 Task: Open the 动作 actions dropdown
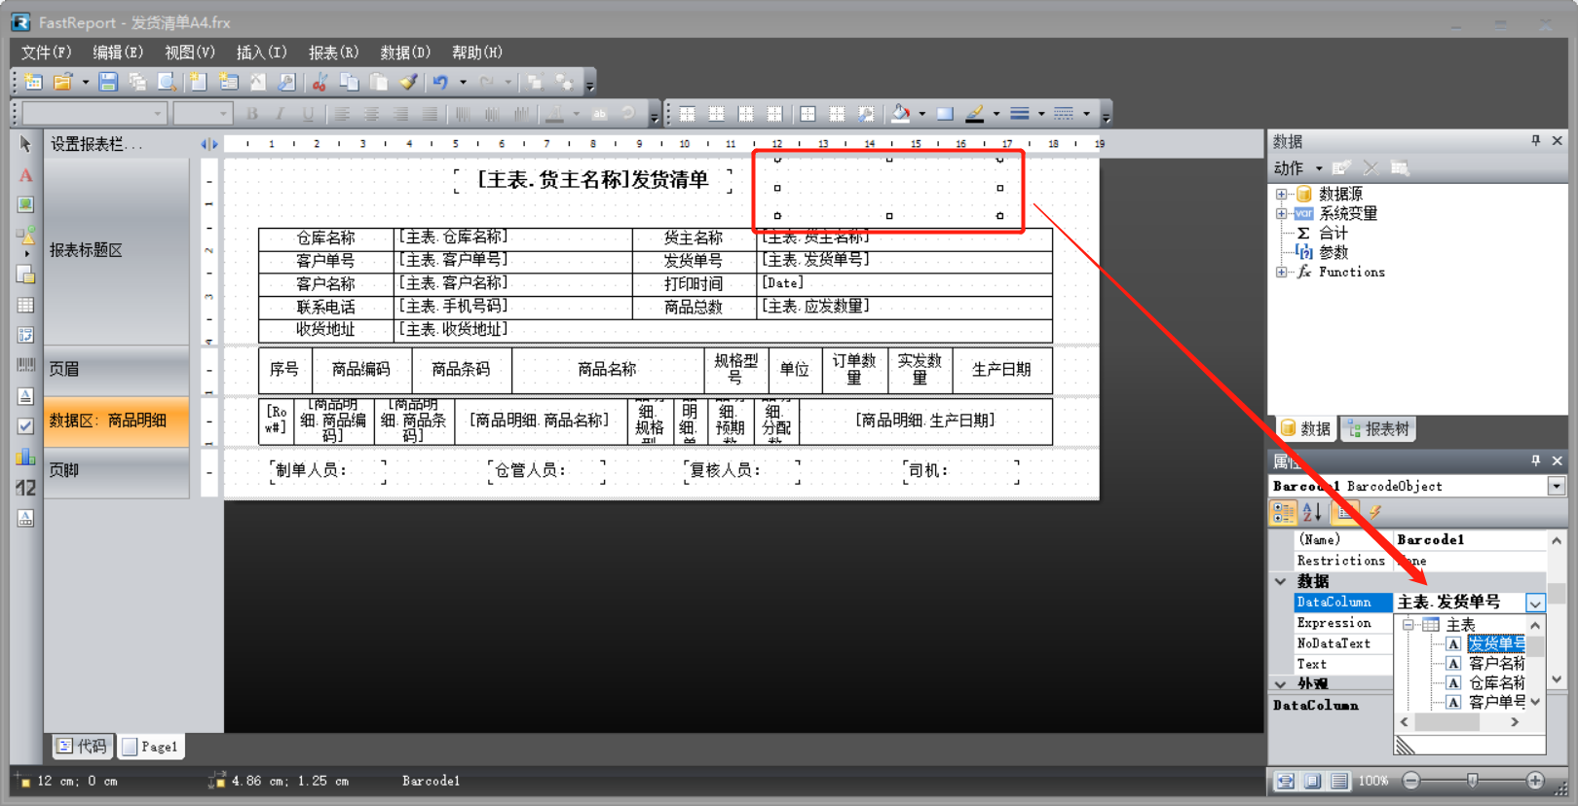(1297, 168)
